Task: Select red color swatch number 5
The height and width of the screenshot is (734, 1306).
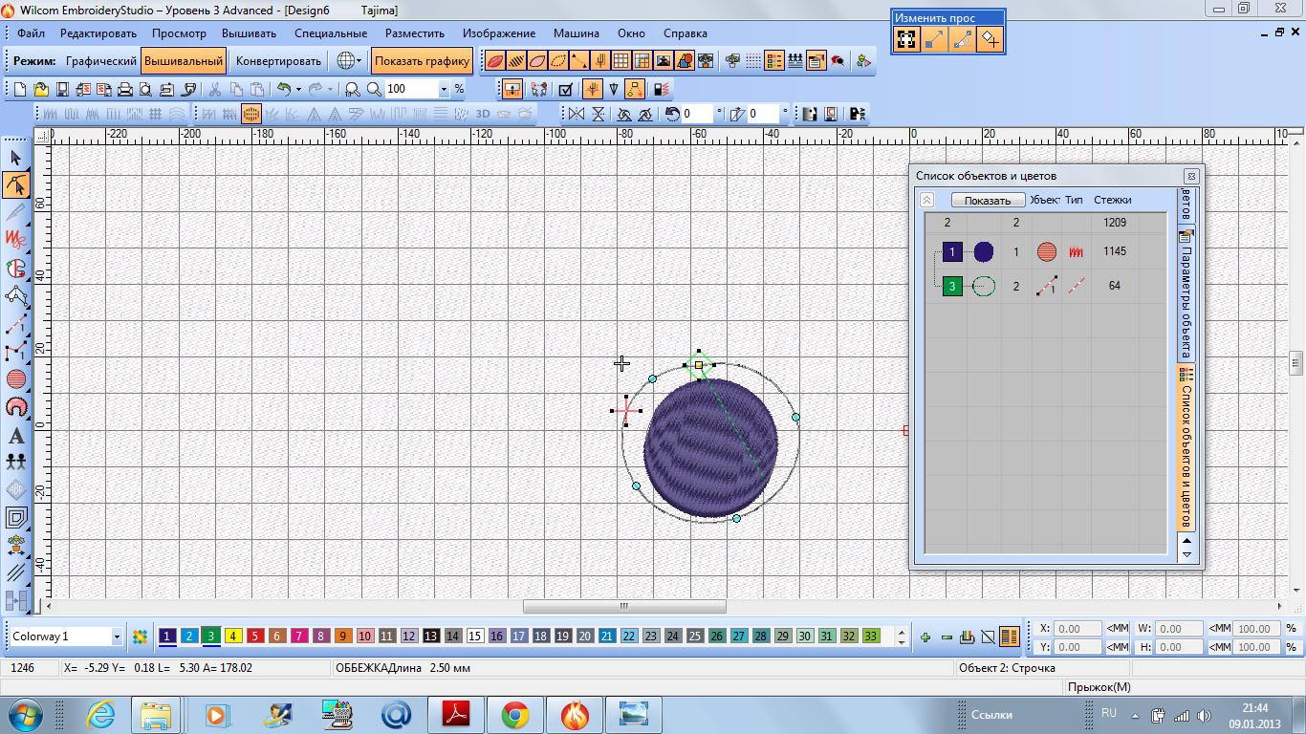Action: pos(255,636)
